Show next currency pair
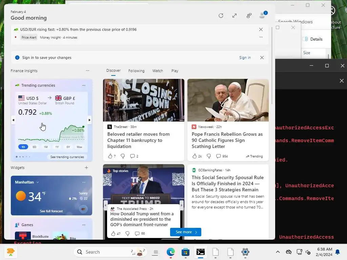Screen dimensions: 347x260 point(89,120)
